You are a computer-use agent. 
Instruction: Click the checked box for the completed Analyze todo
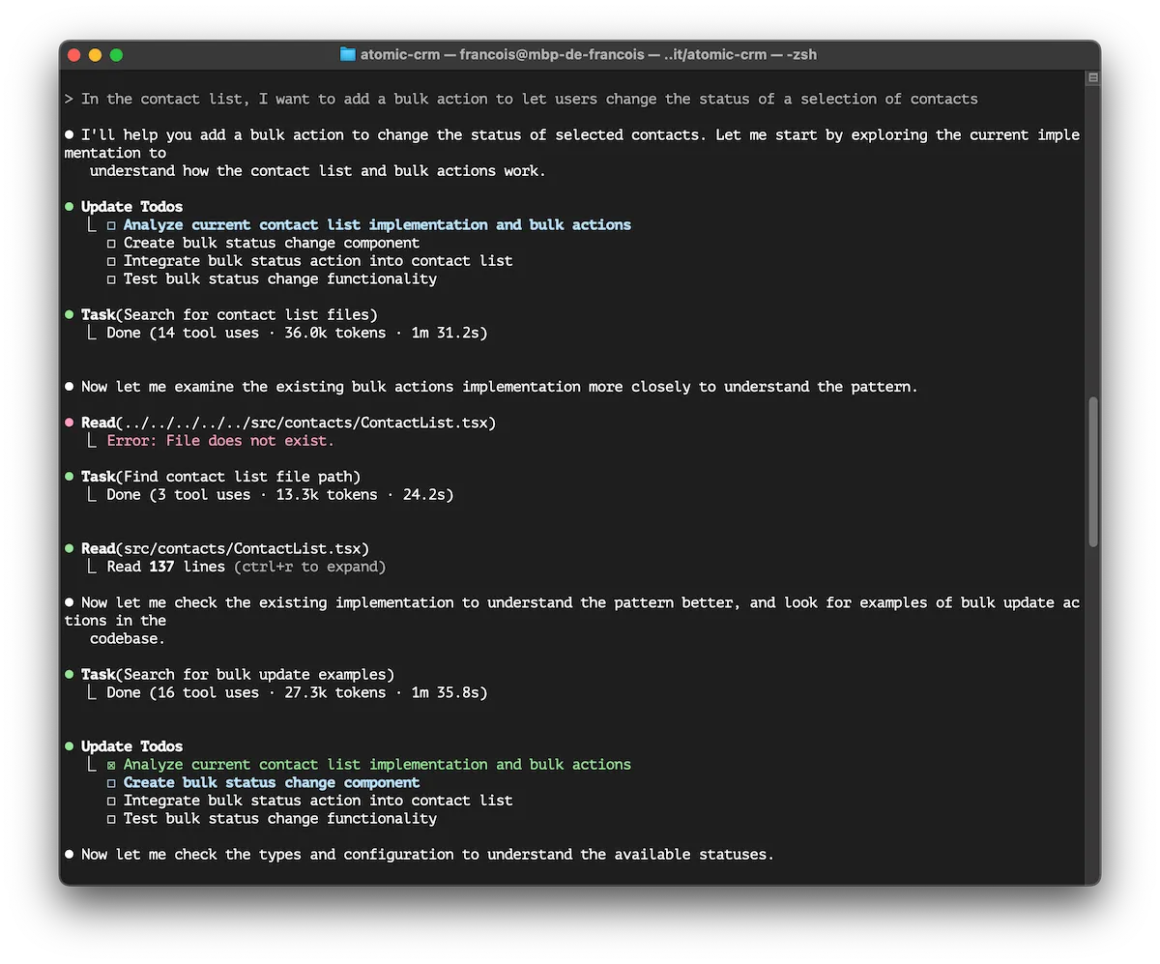click(111, 765)
